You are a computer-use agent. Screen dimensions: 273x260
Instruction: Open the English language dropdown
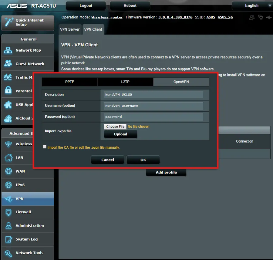(252, 5)
